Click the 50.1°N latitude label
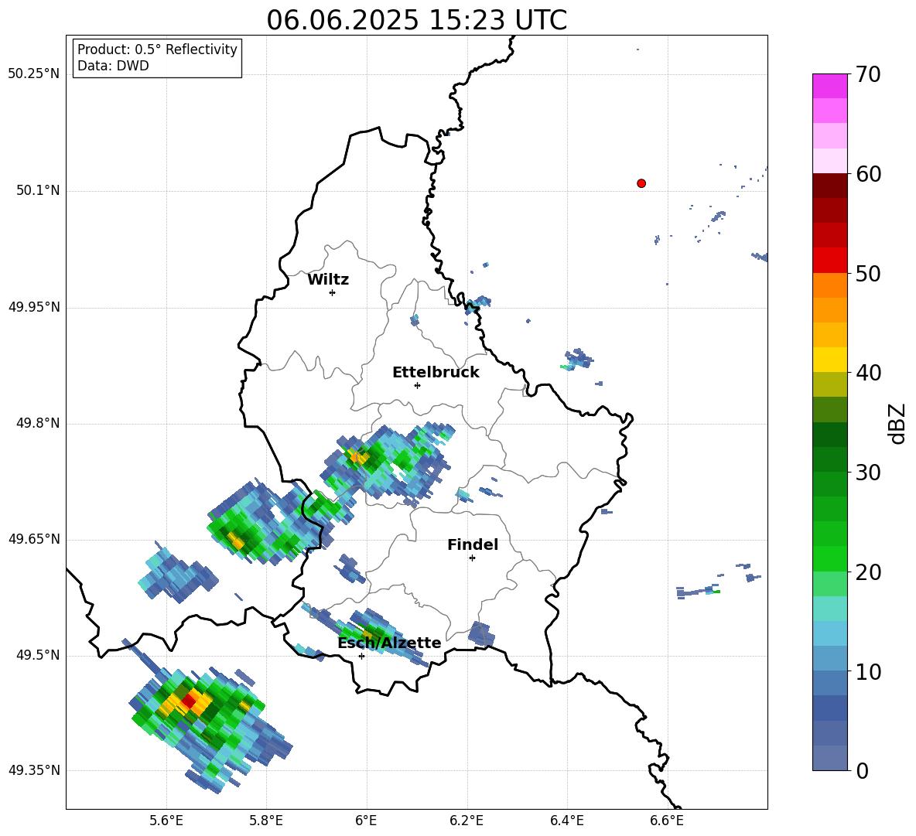 point(38,191)
